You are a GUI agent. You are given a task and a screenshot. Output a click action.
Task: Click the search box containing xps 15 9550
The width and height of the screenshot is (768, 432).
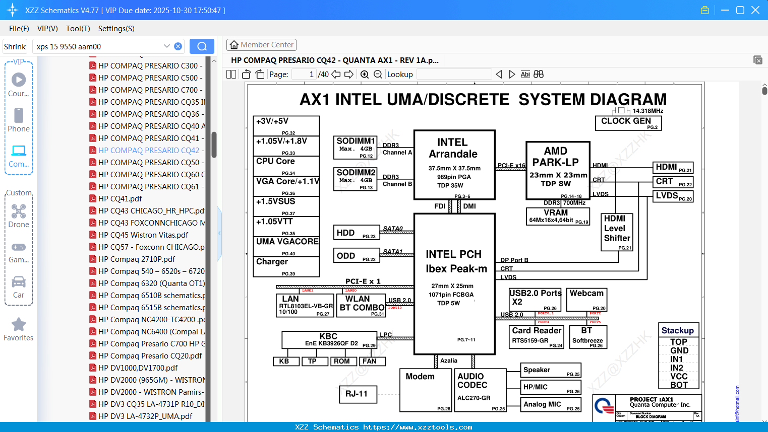99,46
